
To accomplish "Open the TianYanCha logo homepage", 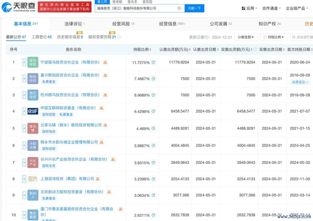I will [x=19, y=7].
